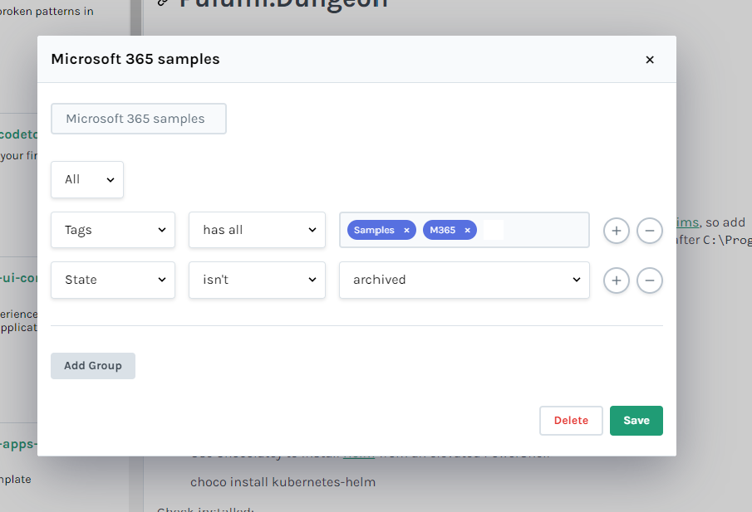The height and width of the screenshot is (512, 752).
Task: Remove the Tags filter row
Action: [x=649, y=231]
